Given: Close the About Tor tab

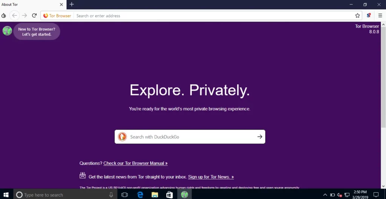Looking at the screenshot, I should pyautogui.click(x=61, y=5).
